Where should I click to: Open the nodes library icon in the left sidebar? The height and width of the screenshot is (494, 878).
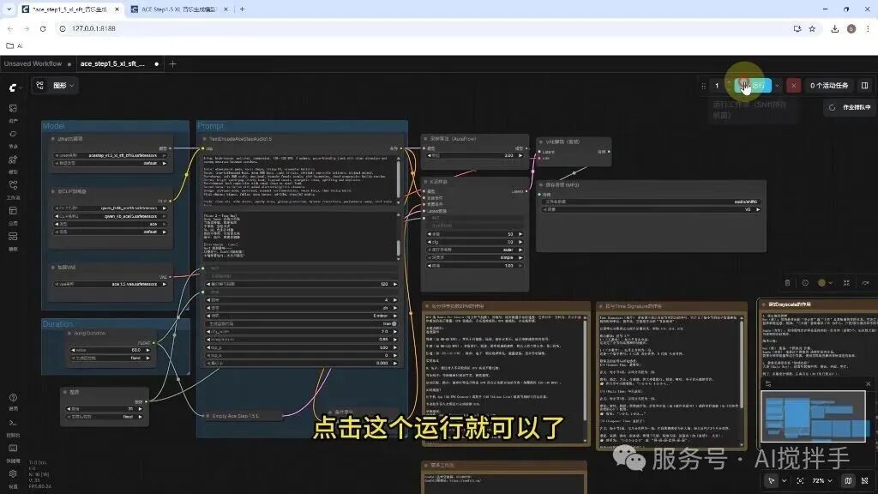(13, 134)
